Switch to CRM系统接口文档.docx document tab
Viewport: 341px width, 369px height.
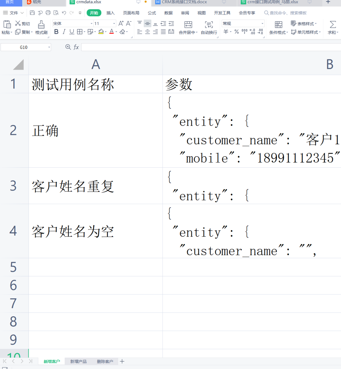tap(184, 2)
